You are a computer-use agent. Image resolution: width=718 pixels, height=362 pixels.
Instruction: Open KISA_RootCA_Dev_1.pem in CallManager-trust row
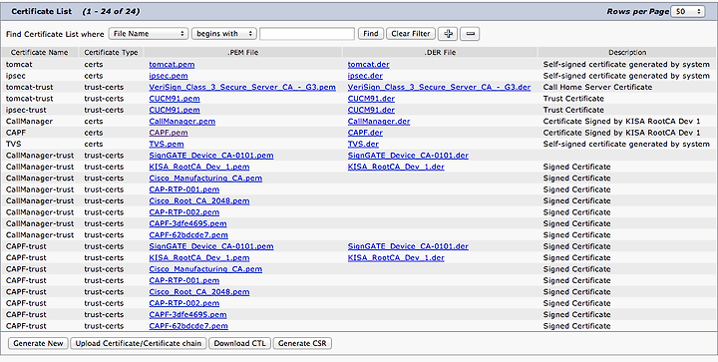point(199,168)
